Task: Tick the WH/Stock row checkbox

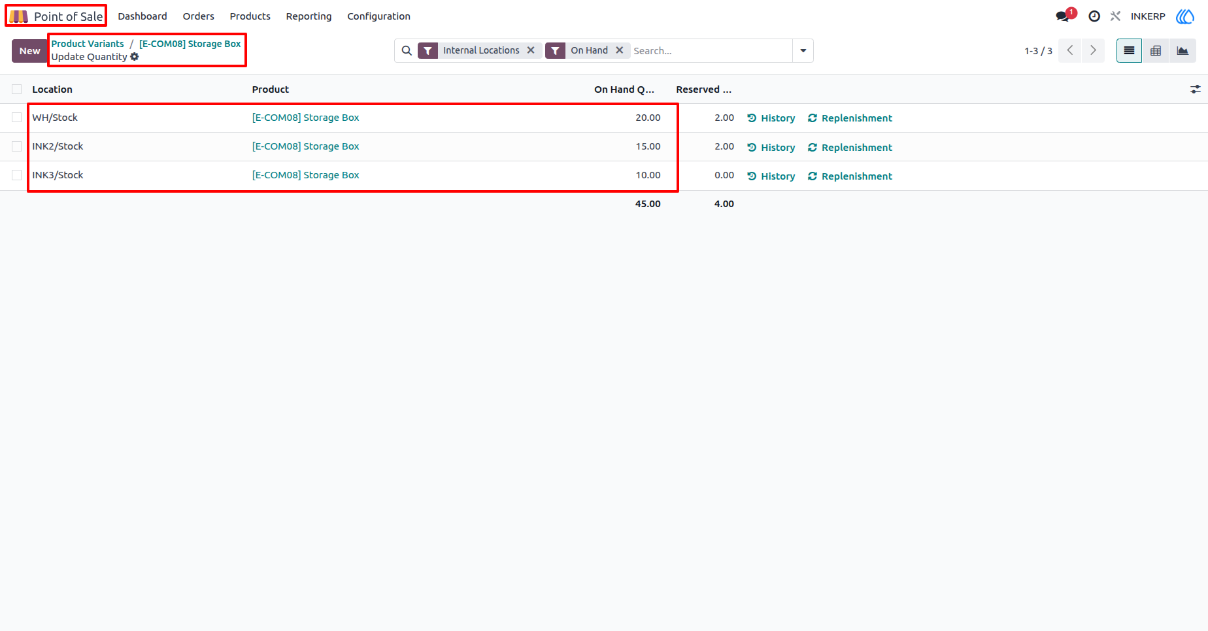Action: 17,118
